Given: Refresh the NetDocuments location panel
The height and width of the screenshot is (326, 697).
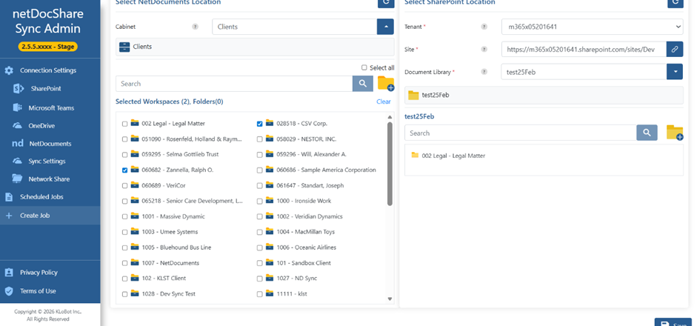Looking at the screenshot, I should (386, 3).
